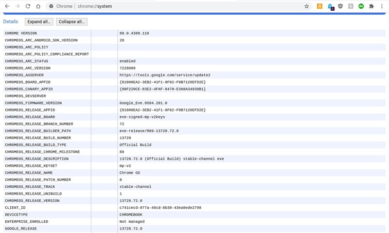Select the Not managed enrollment value
Screen dimensions: 389x233
coord(132,222)
